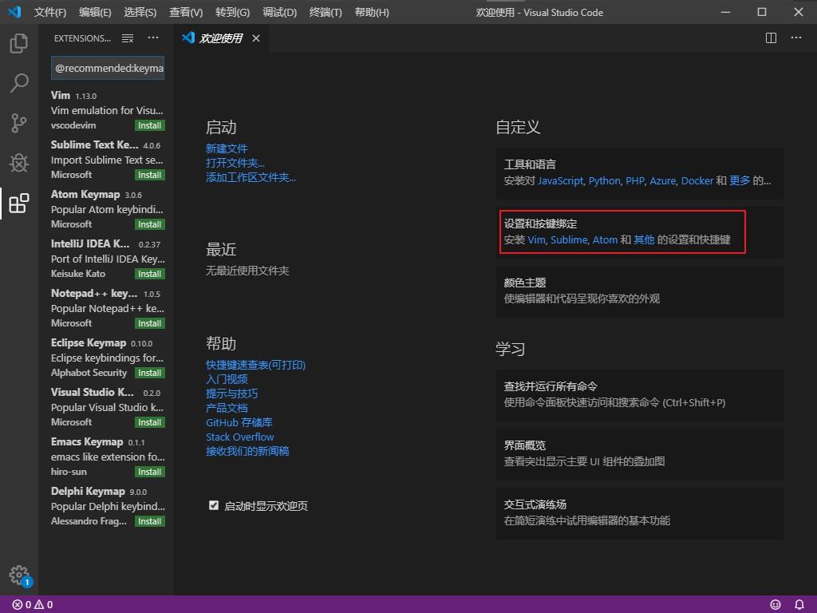Screen dimensions: 817x613
Task: Open the 查看(V) menu
Action: [x=186, y=12]
